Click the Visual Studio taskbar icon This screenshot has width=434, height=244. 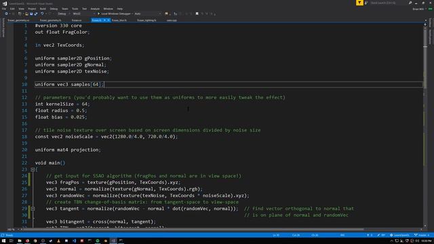113,241
